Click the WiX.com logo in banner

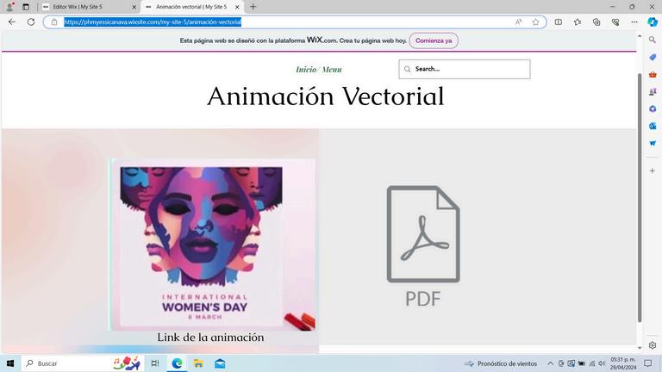coord(322,40)
